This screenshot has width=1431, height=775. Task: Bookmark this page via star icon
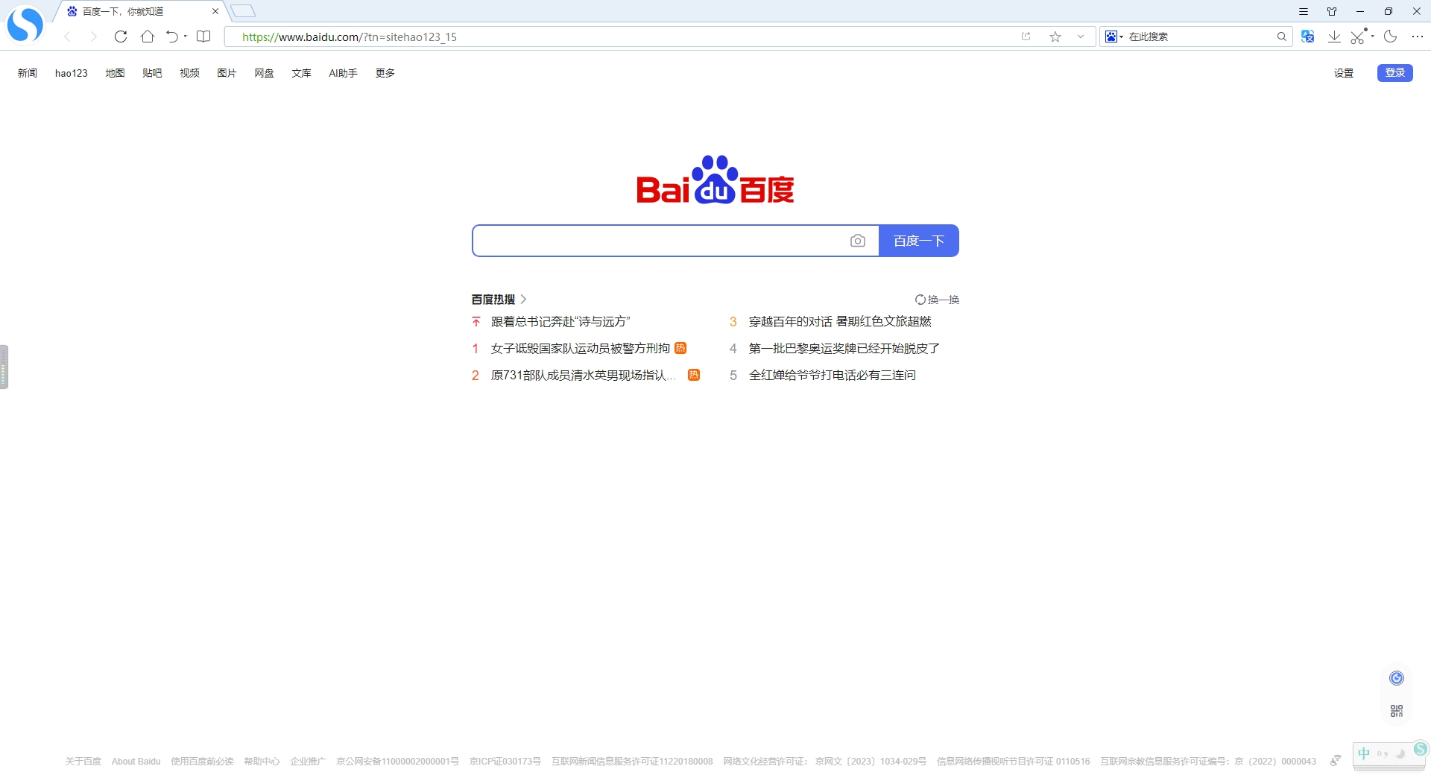click(1055, 37)
